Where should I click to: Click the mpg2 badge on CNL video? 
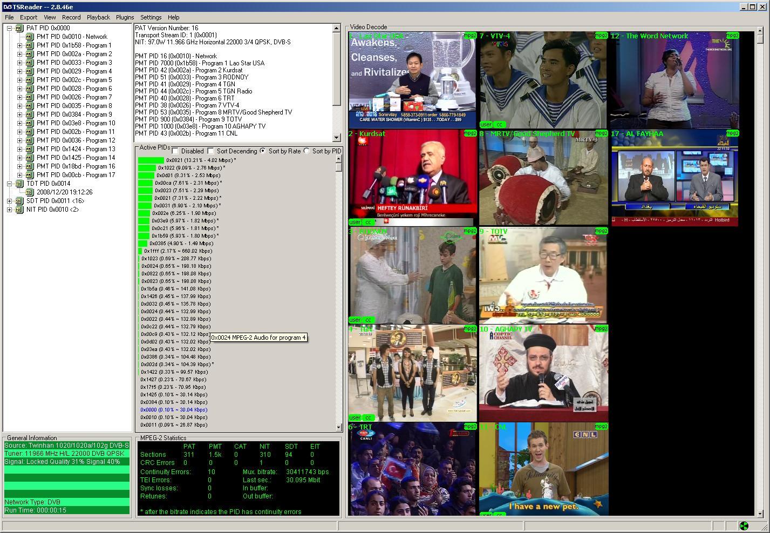point(601,427)
